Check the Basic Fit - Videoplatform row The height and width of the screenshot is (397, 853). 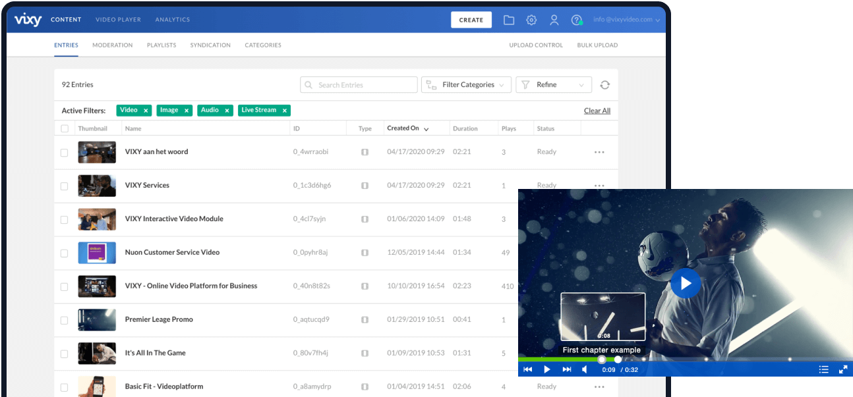65,388
